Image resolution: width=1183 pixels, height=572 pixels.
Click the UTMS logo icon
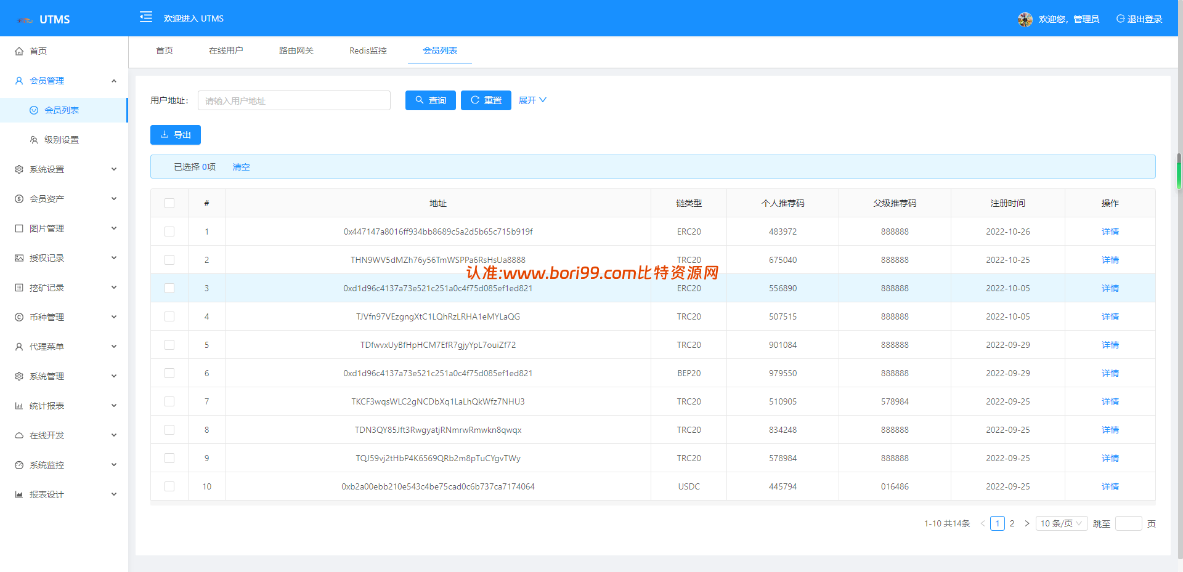pos(25,20)
